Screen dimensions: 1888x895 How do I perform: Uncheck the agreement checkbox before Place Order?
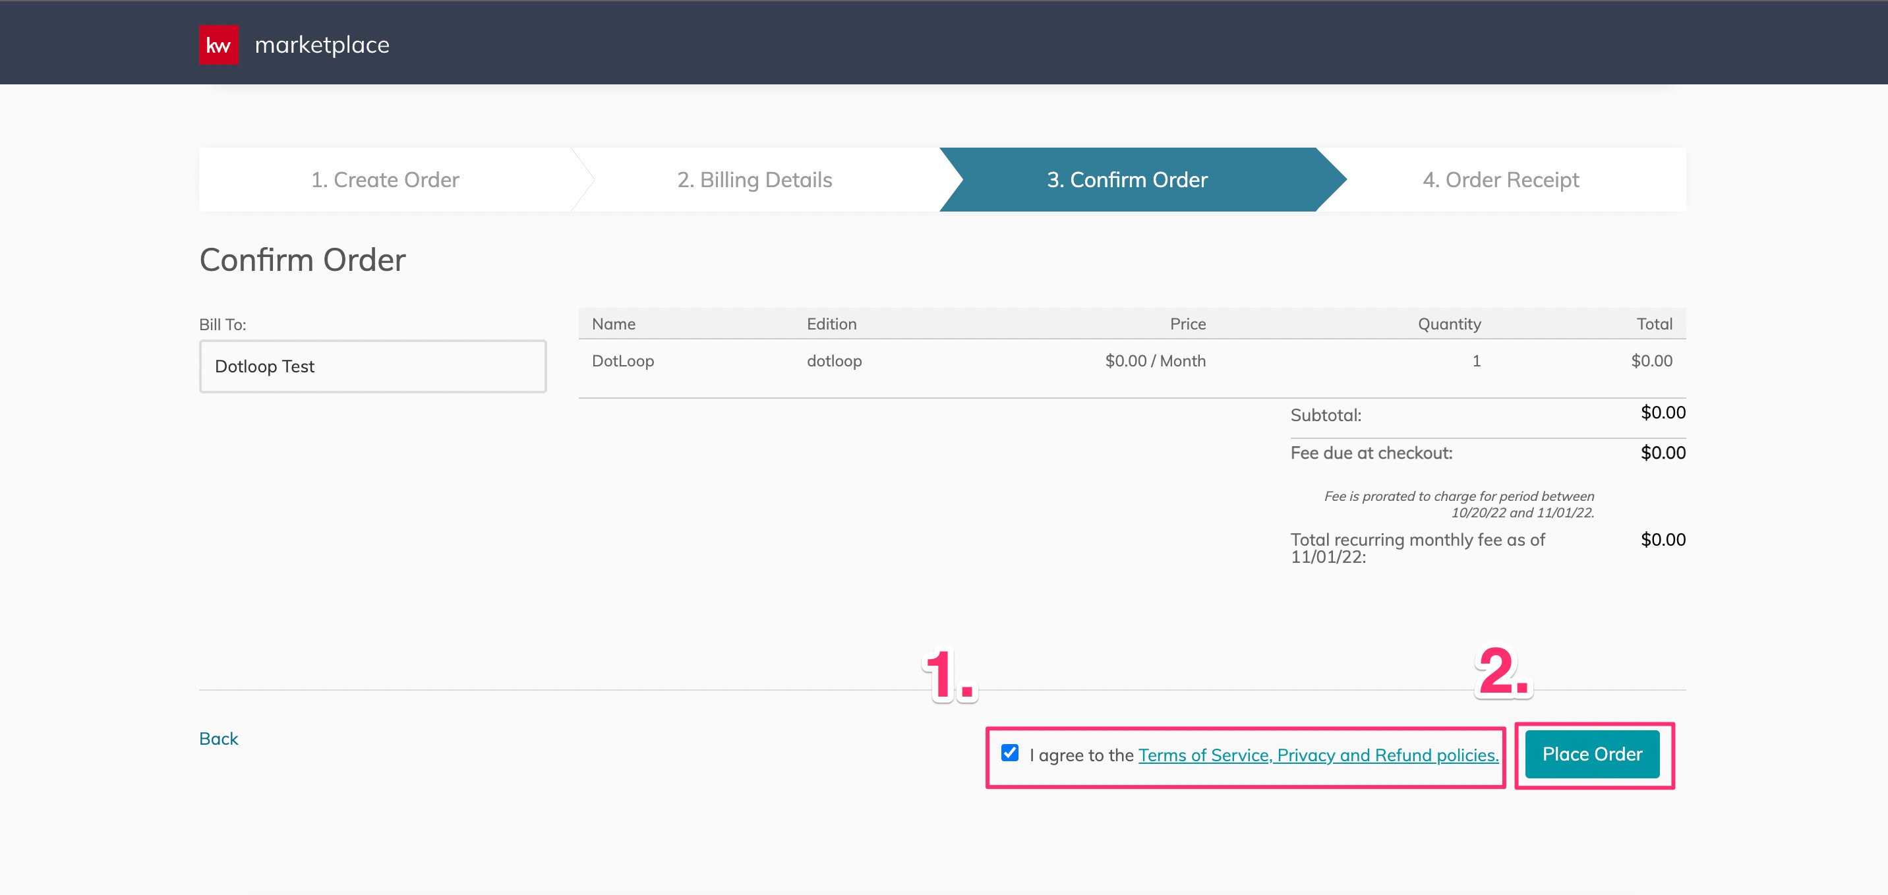1009,753
